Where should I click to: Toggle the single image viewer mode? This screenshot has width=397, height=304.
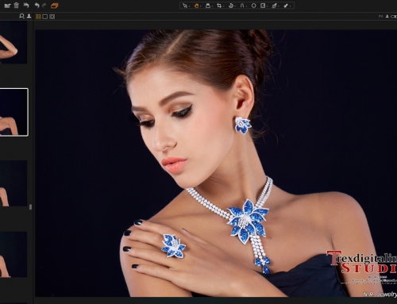(x=45, y=17)
